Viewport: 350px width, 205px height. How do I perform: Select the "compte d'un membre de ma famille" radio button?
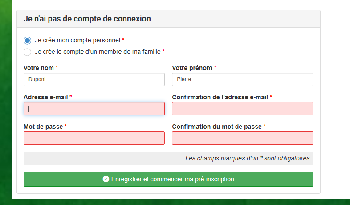(x=28, y=52)
